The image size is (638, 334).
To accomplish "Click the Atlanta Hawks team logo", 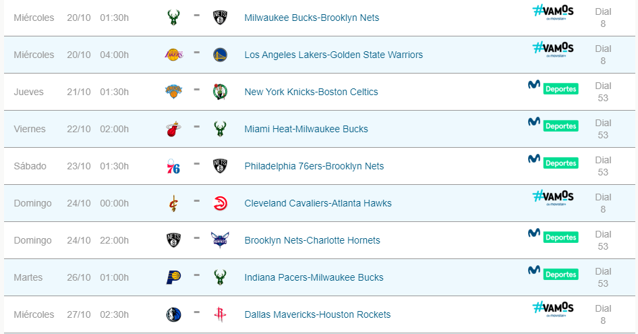I will (220, 203).
